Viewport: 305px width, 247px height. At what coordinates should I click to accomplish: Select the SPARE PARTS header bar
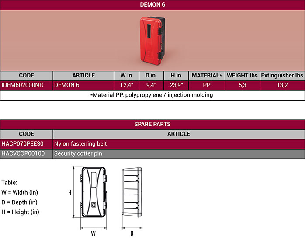pyautogui.click(x=152, y=124)
